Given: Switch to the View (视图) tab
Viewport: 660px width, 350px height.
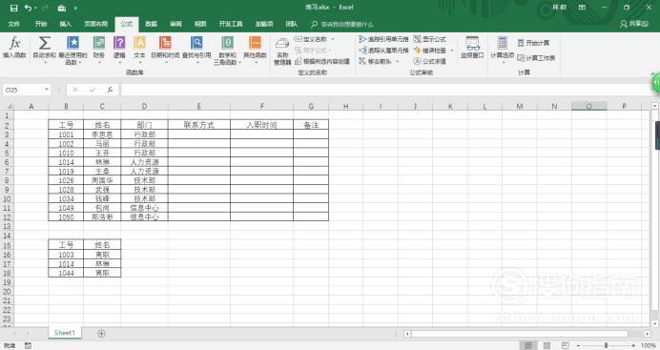Looking at the screenshot, I should point(200,25).
